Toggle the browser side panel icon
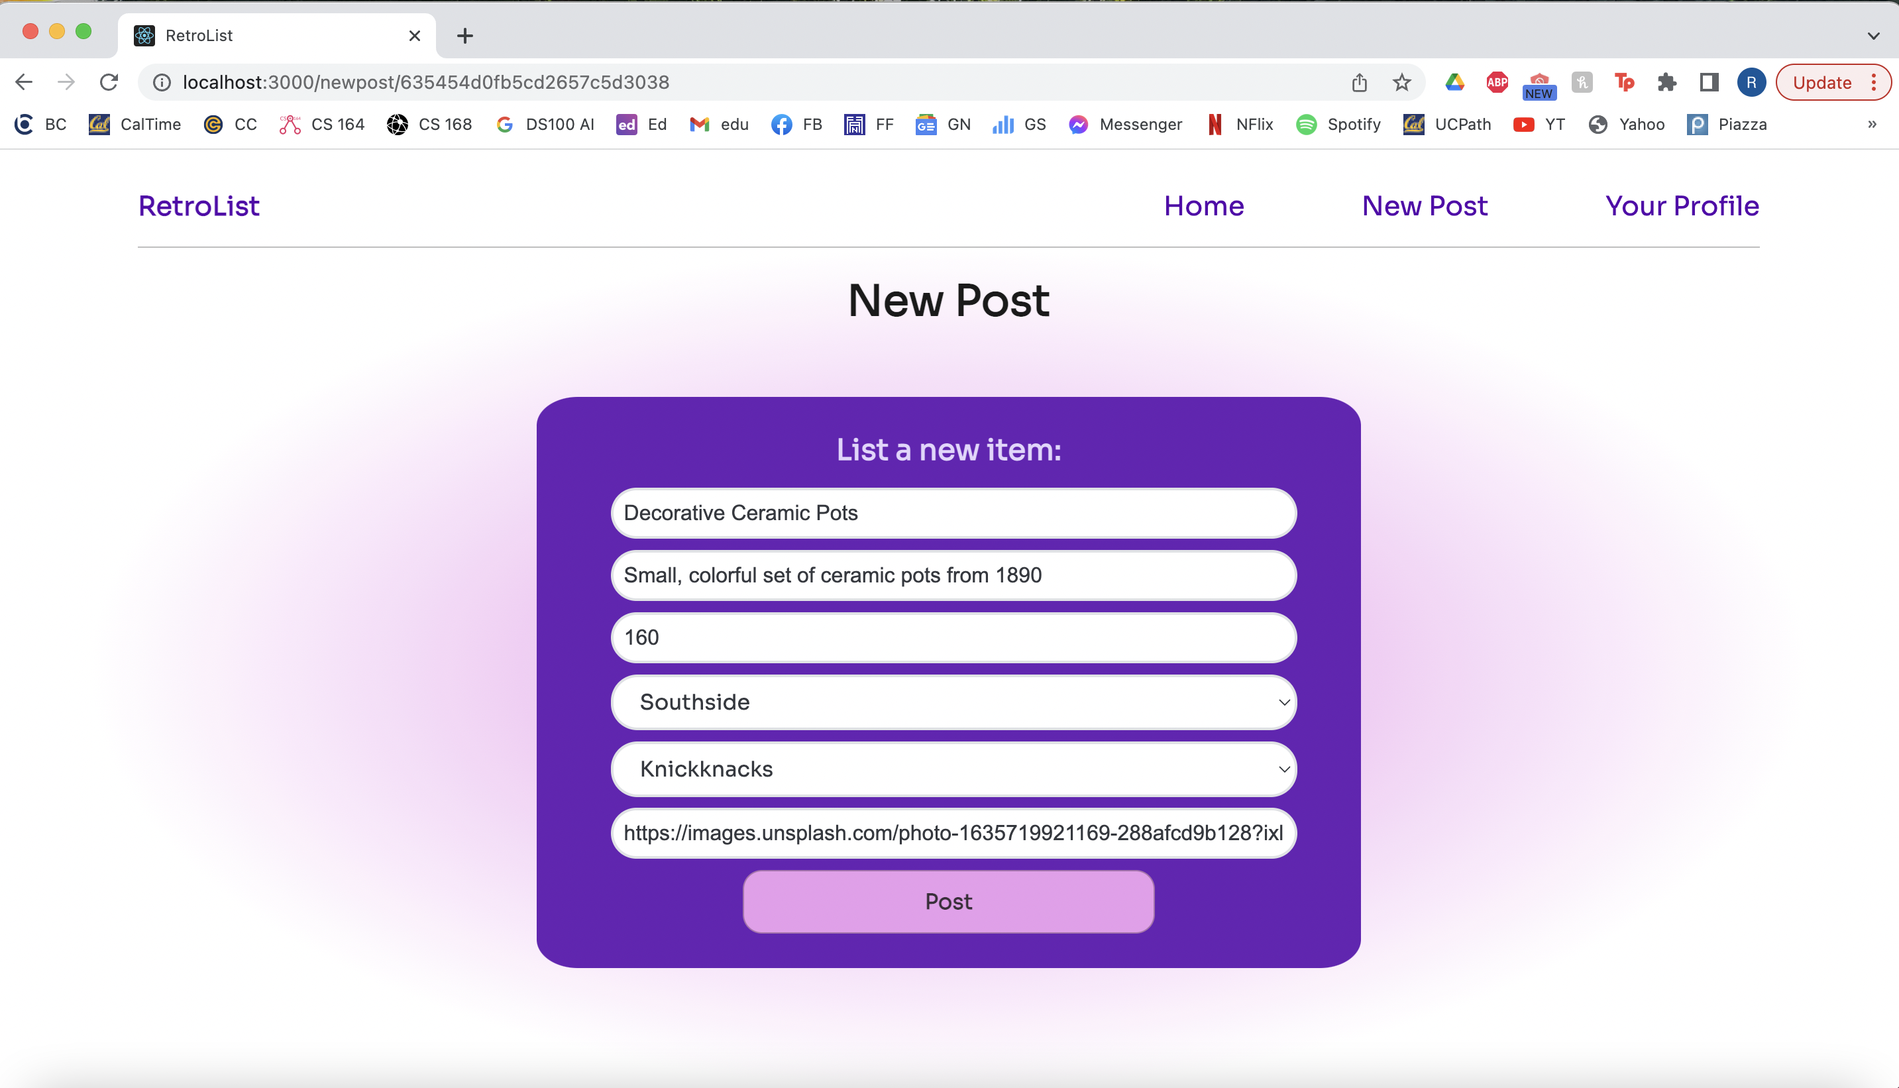This screenshot has height=1088, width=1899. 1709,82
